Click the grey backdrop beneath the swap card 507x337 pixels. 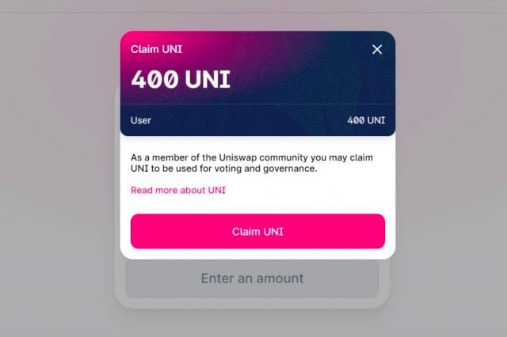252,323
